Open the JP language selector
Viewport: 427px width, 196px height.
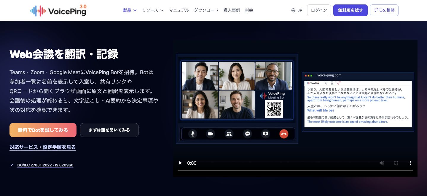(x=297, y=10)
